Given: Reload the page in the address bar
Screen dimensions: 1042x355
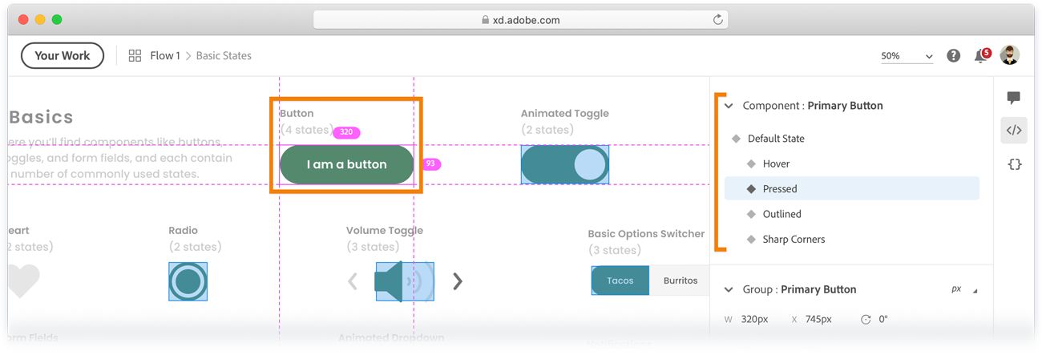Looking at the screenshot, I should click(718, 19).
